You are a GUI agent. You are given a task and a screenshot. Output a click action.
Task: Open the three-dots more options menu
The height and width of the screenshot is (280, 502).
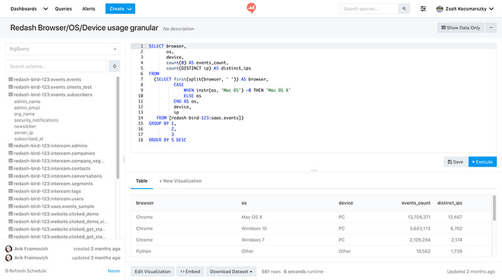(x=491, y=28)
